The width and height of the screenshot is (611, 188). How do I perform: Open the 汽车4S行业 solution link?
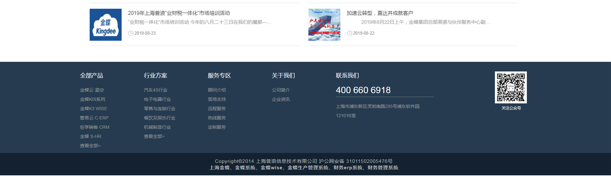coord(156,90)
